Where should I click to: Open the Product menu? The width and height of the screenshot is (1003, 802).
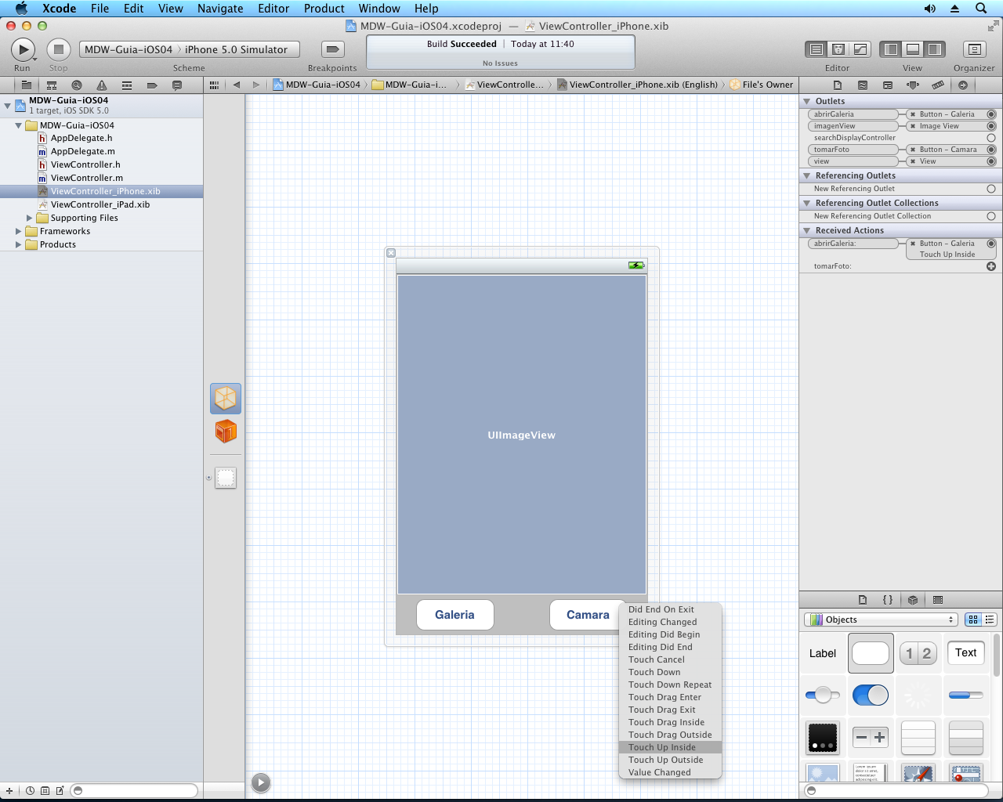click(x=324, y=9)
